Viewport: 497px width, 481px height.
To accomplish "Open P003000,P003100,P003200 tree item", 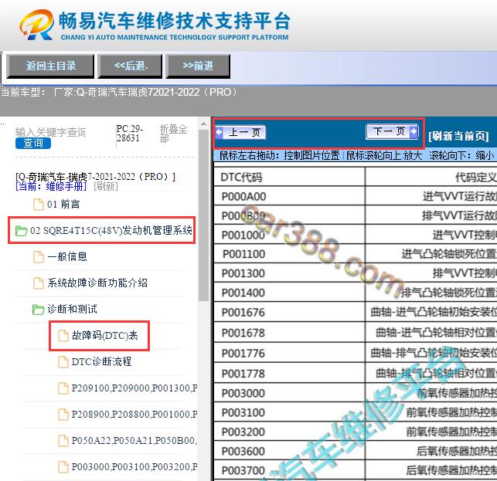I will 134,467.
